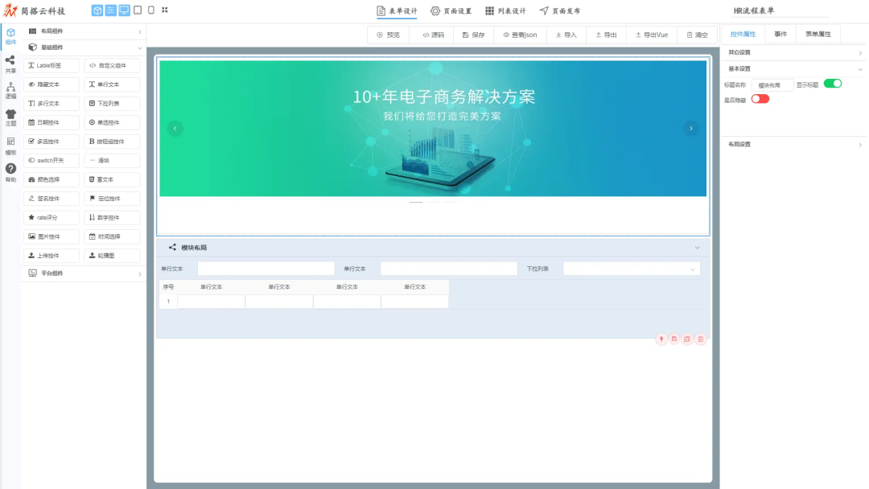
Task: Toggle the 显示标题 switch
Action: click(832, 84)
